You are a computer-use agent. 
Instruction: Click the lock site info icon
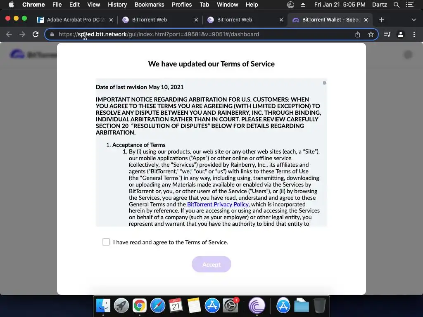coord(52,34)
